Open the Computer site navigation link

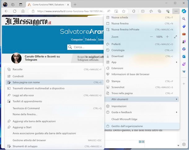click(77, 40)
